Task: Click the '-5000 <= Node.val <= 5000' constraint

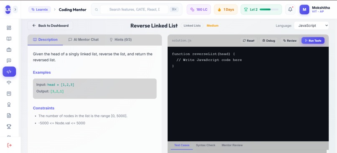Action: pyautogui.click(x=62, y=123)
